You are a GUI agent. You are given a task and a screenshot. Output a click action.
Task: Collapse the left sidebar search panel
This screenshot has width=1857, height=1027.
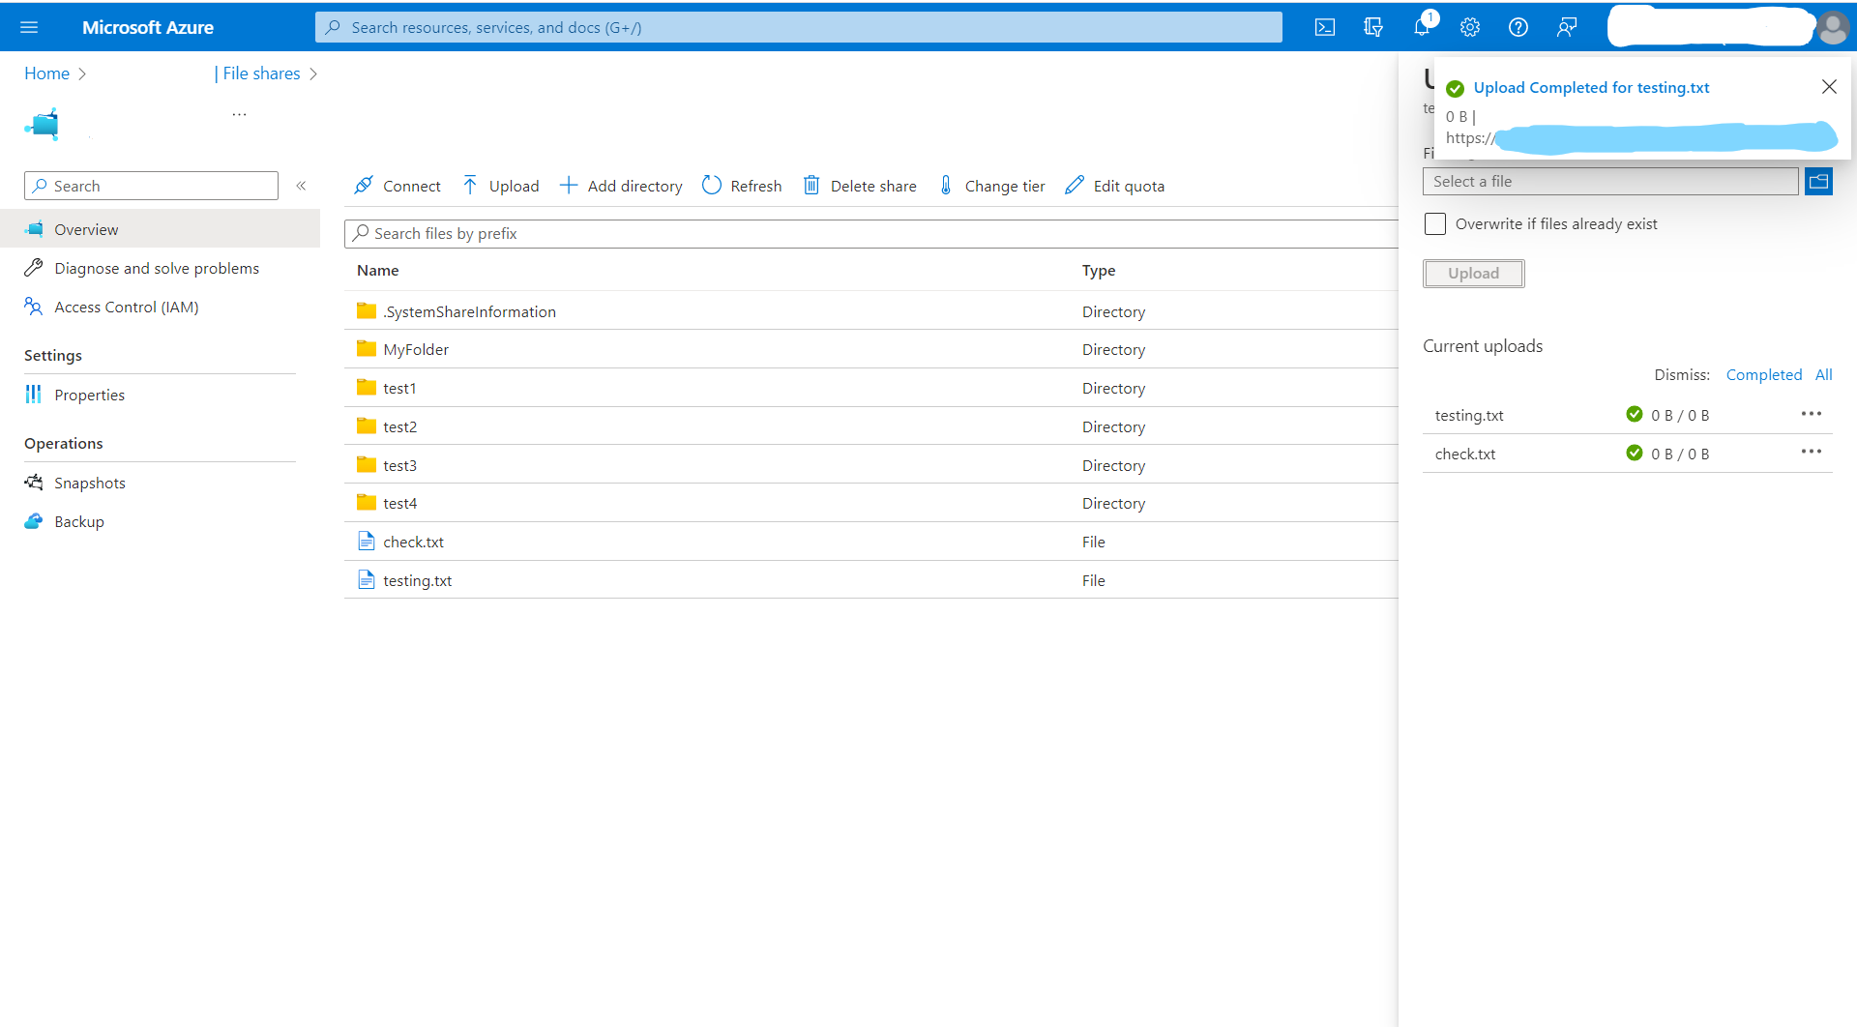302,186
